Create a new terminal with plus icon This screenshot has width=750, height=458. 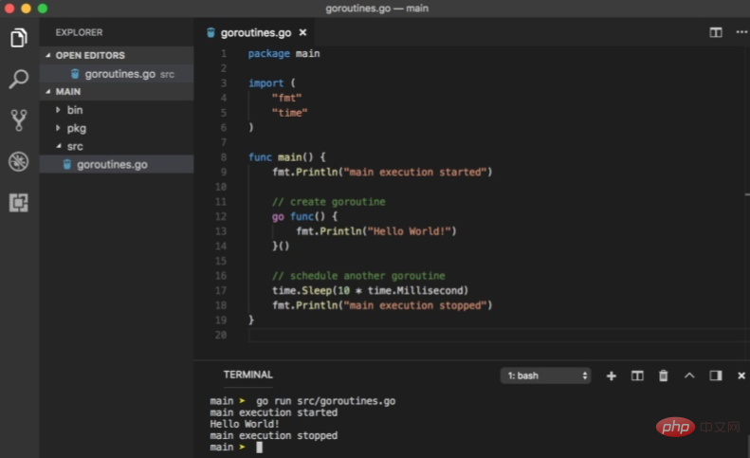pos(612,376)
